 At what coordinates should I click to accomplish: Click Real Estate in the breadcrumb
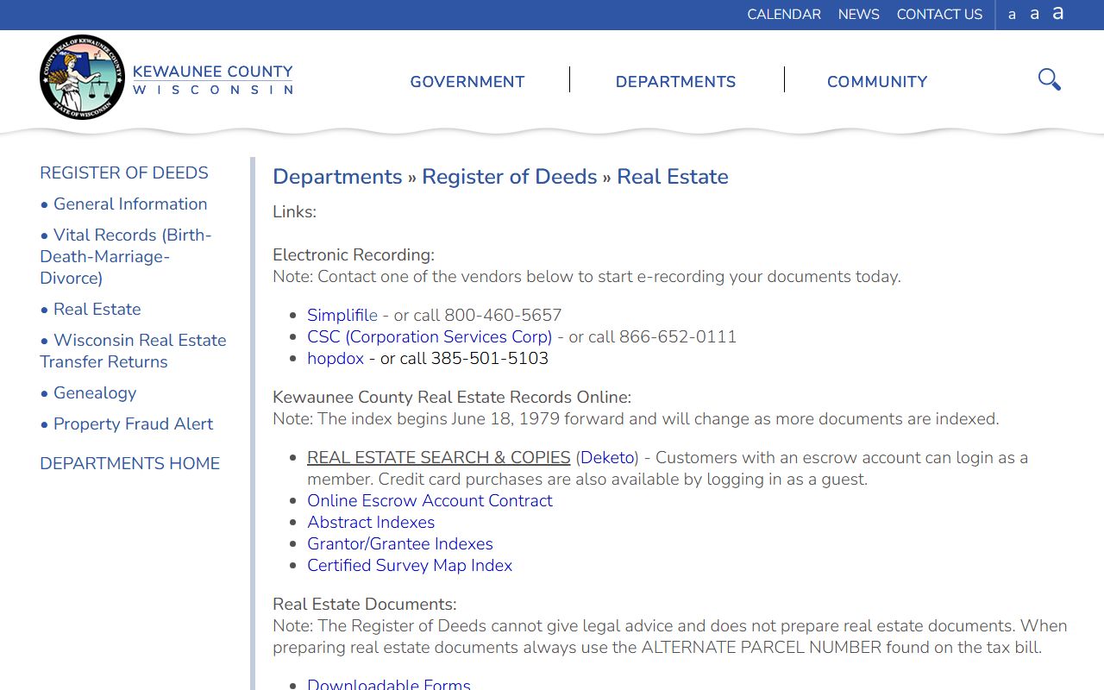coord(673,177)
